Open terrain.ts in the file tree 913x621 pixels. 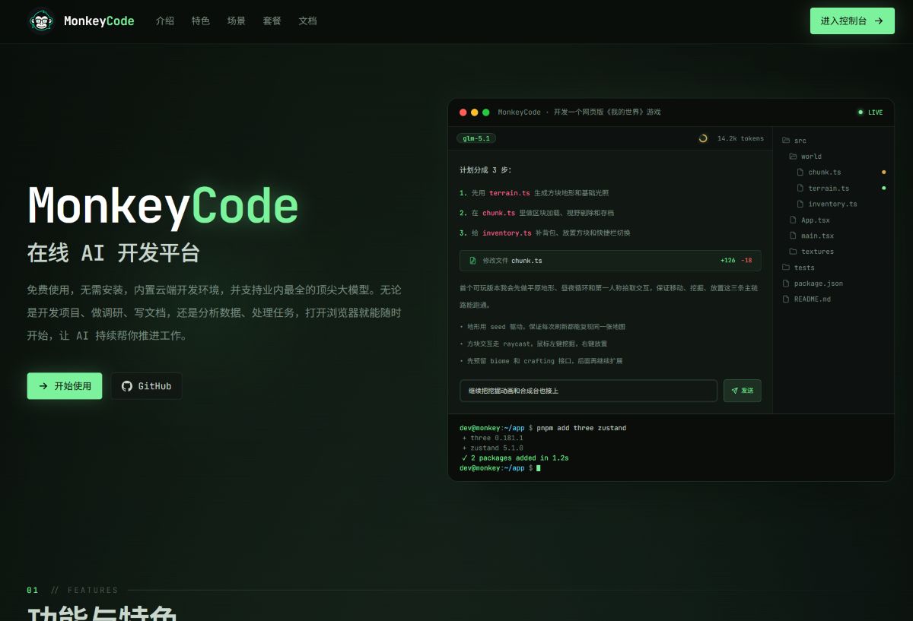(x=829, y=189)
